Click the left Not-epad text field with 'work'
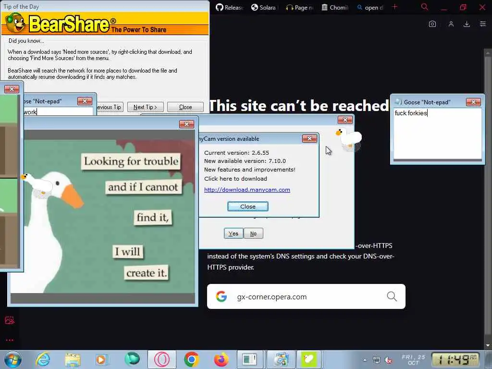Viewport: 492px width, 369px height. pos(58,111)
